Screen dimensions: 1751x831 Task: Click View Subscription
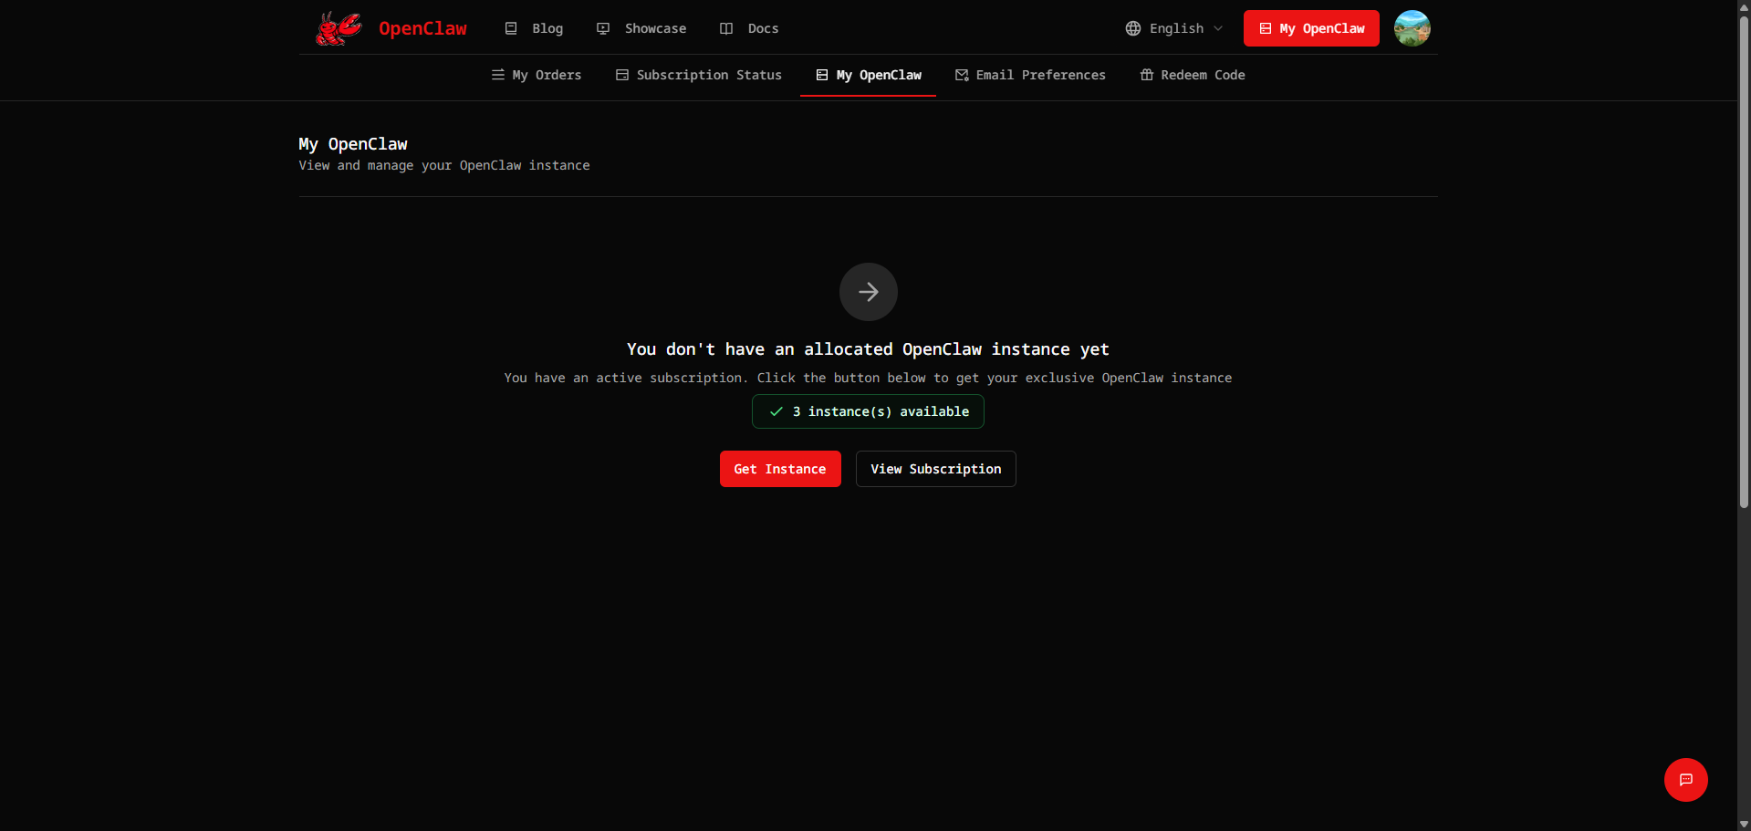point(935,468)
